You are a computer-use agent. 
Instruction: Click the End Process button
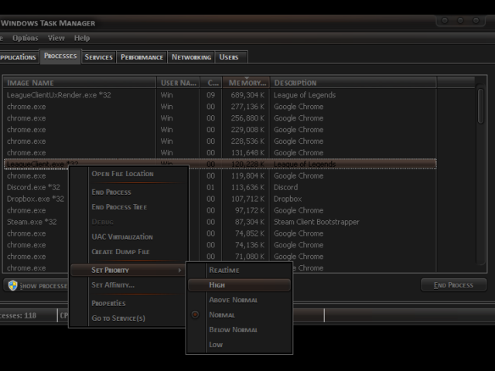(453, 285)
